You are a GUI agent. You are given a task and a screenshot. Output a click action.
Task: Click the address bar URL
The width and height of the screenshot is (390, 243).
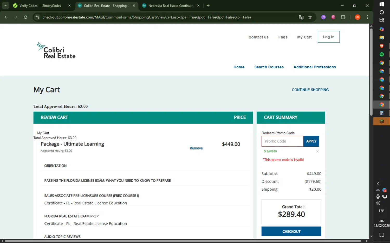coord(147,17)
